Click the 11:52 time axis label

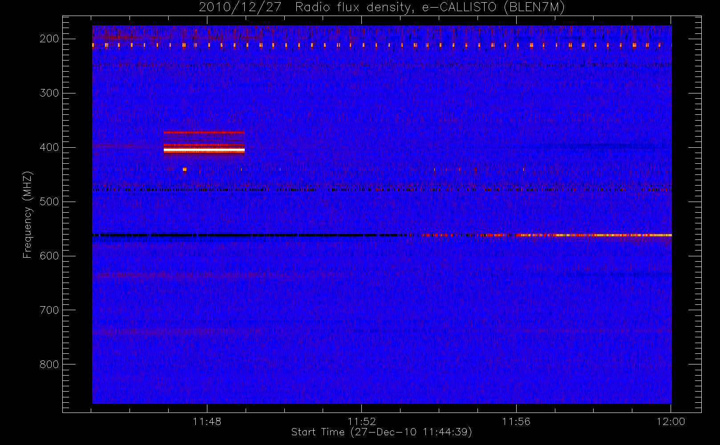pyautogui.click(x=362, y=421)
